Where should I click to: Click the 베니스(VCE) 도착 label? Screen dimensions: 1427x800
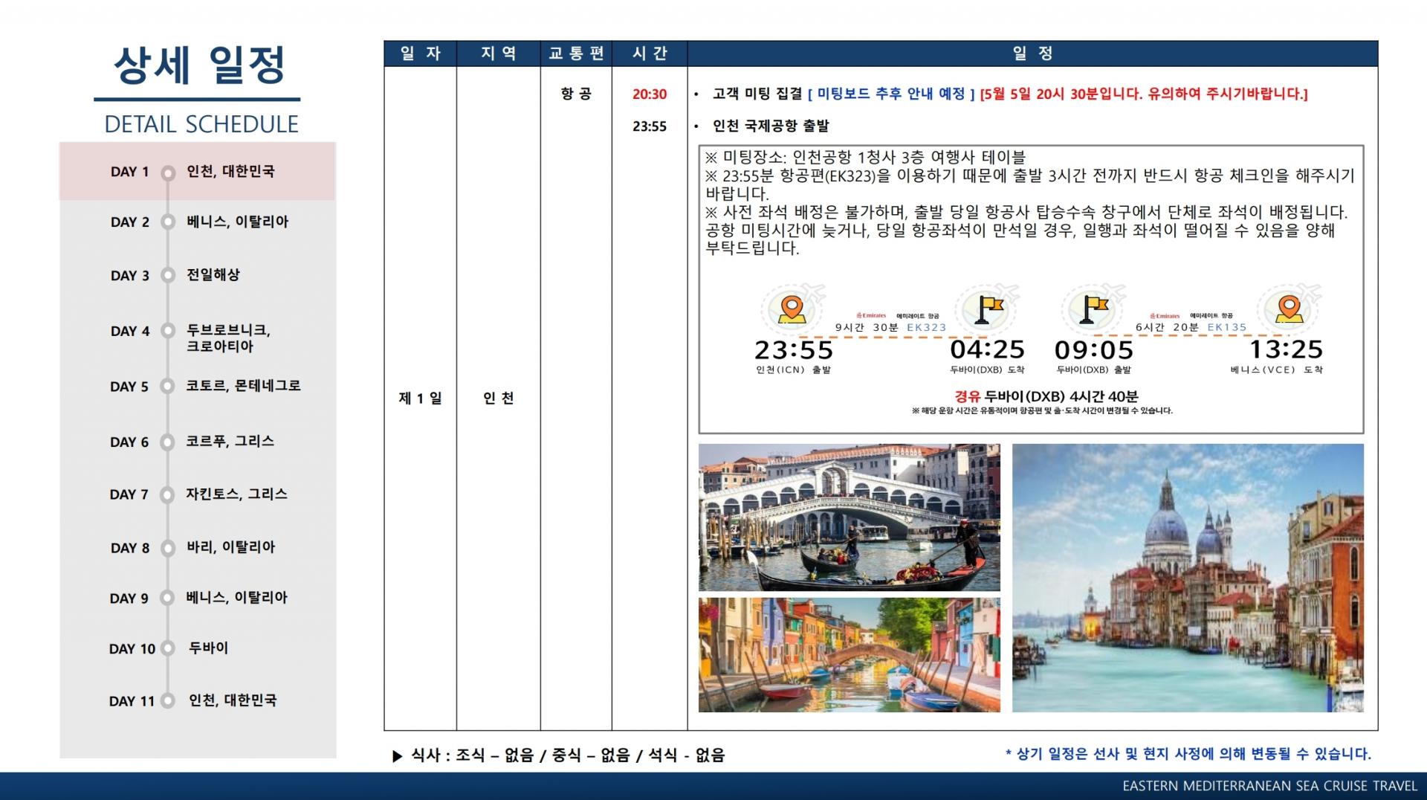[x=1277, y=370]
